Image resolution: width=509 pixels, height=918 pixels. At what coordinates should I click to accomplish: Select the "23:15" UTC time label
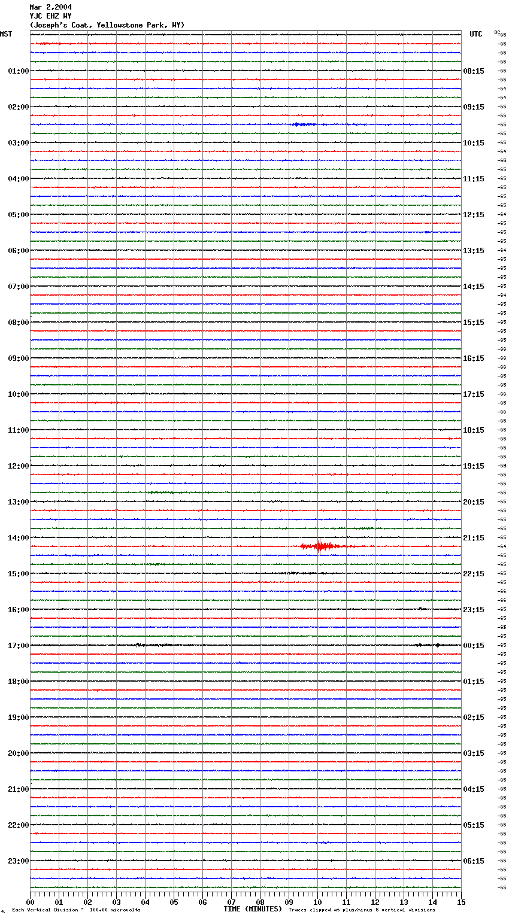tap(474, 610)
